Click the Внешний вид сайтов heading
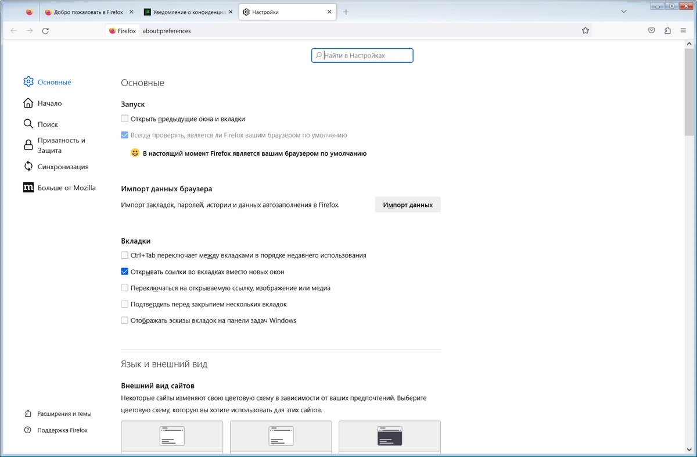Viewport: 697px width, 457px height. coord(157,385)
